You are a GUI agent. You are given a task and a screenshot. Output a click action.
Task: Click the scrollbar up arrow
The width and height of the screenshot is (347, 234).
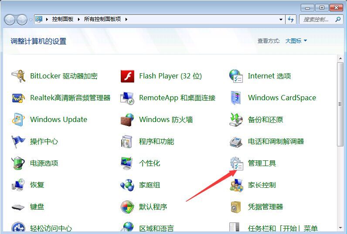pyautogui.click(x=340, y=59)
